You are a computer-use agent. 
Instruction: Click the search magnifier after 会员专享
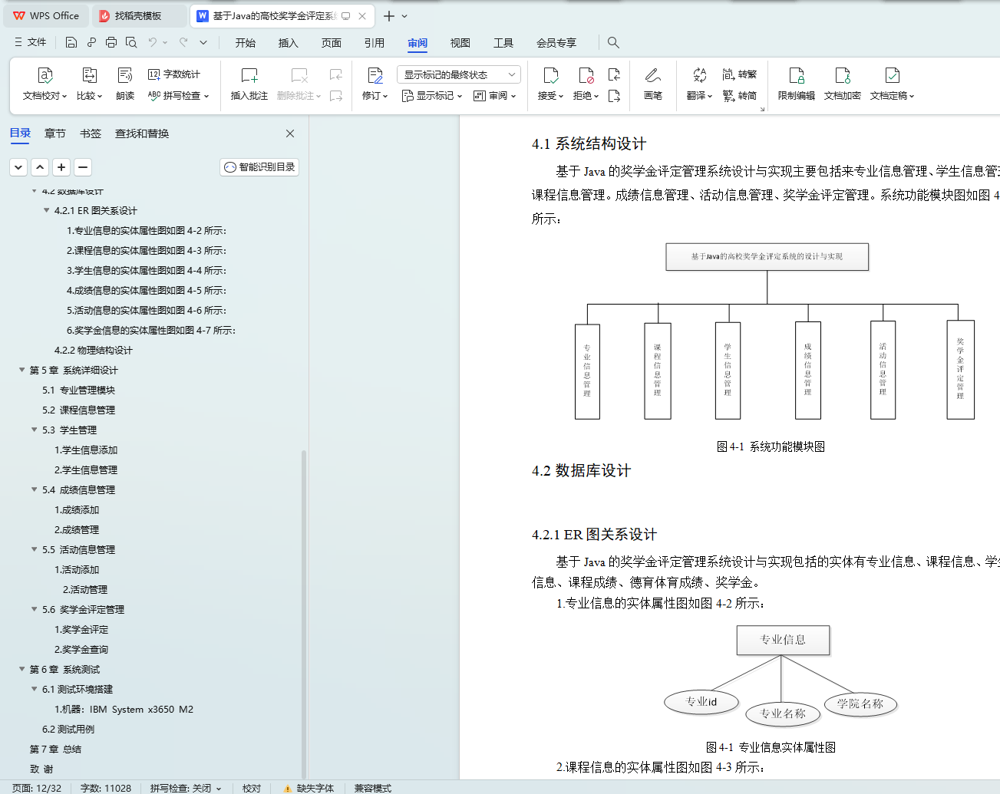613,42
